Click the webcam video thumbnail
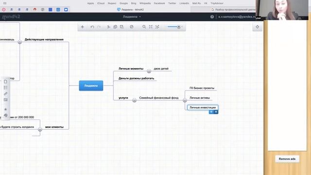 tap(282, 10)
